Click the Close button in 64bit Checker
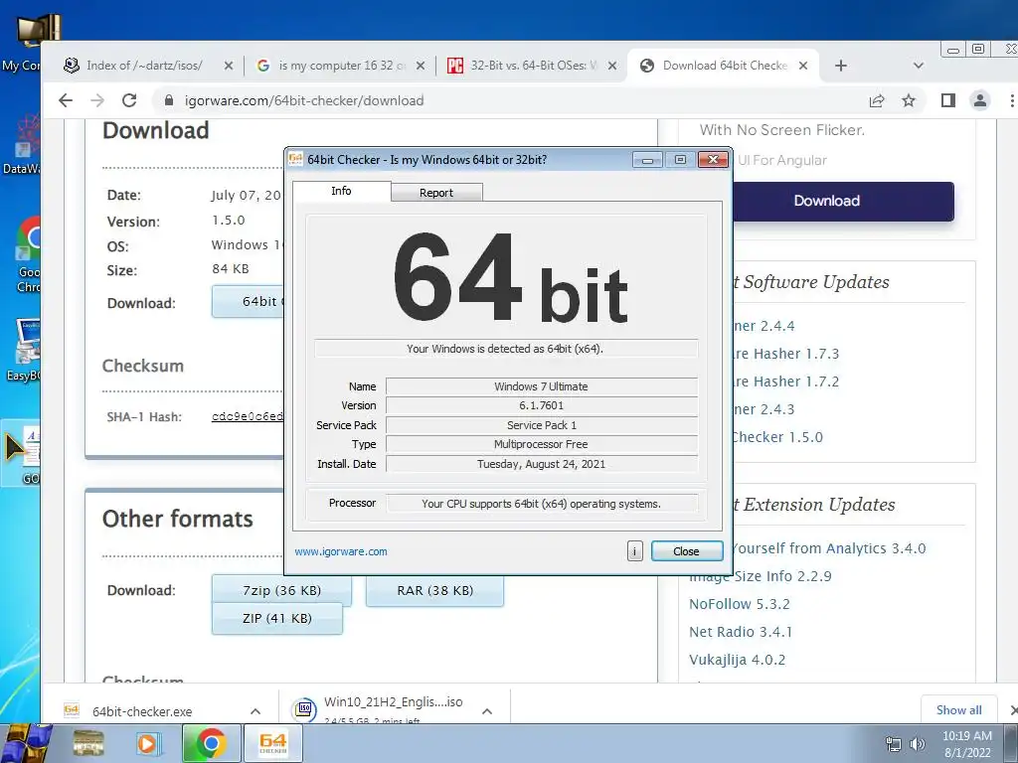1018x763 pixels. coord(686,550)
